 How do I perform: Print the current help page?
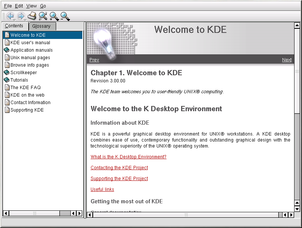click(x=32, y=16)
